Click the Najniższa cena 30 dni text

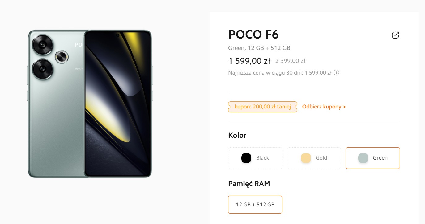[280, 73]
